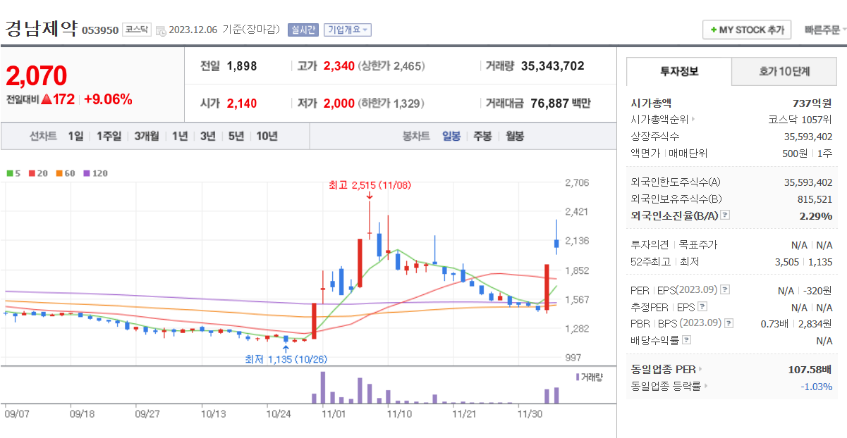
Task: Click the 거래량 35,343,702 value
Action: point(552,66)
